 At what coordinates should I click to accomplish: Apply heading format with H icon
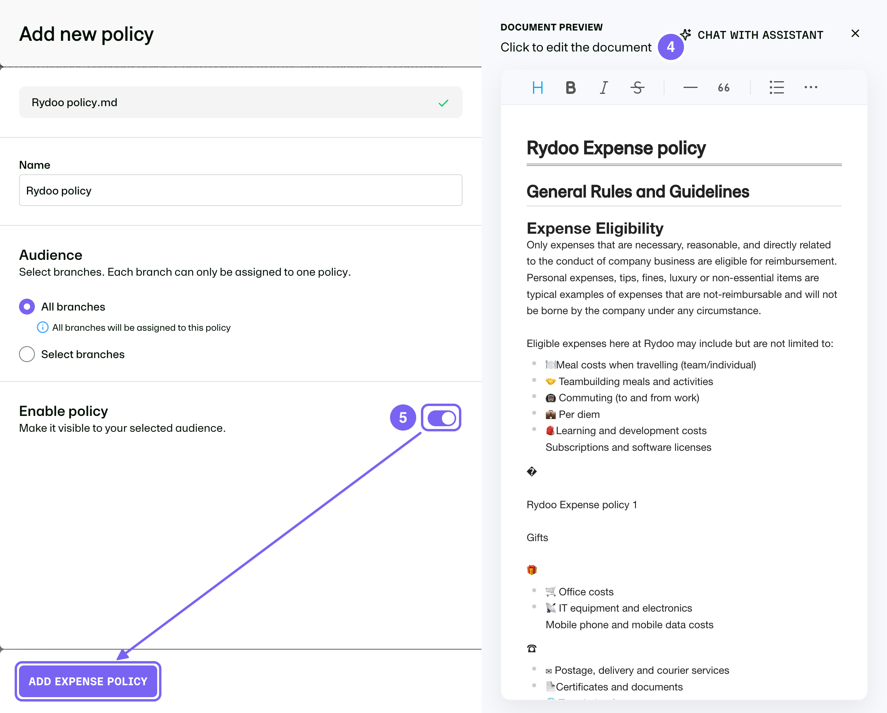(537, 88)
